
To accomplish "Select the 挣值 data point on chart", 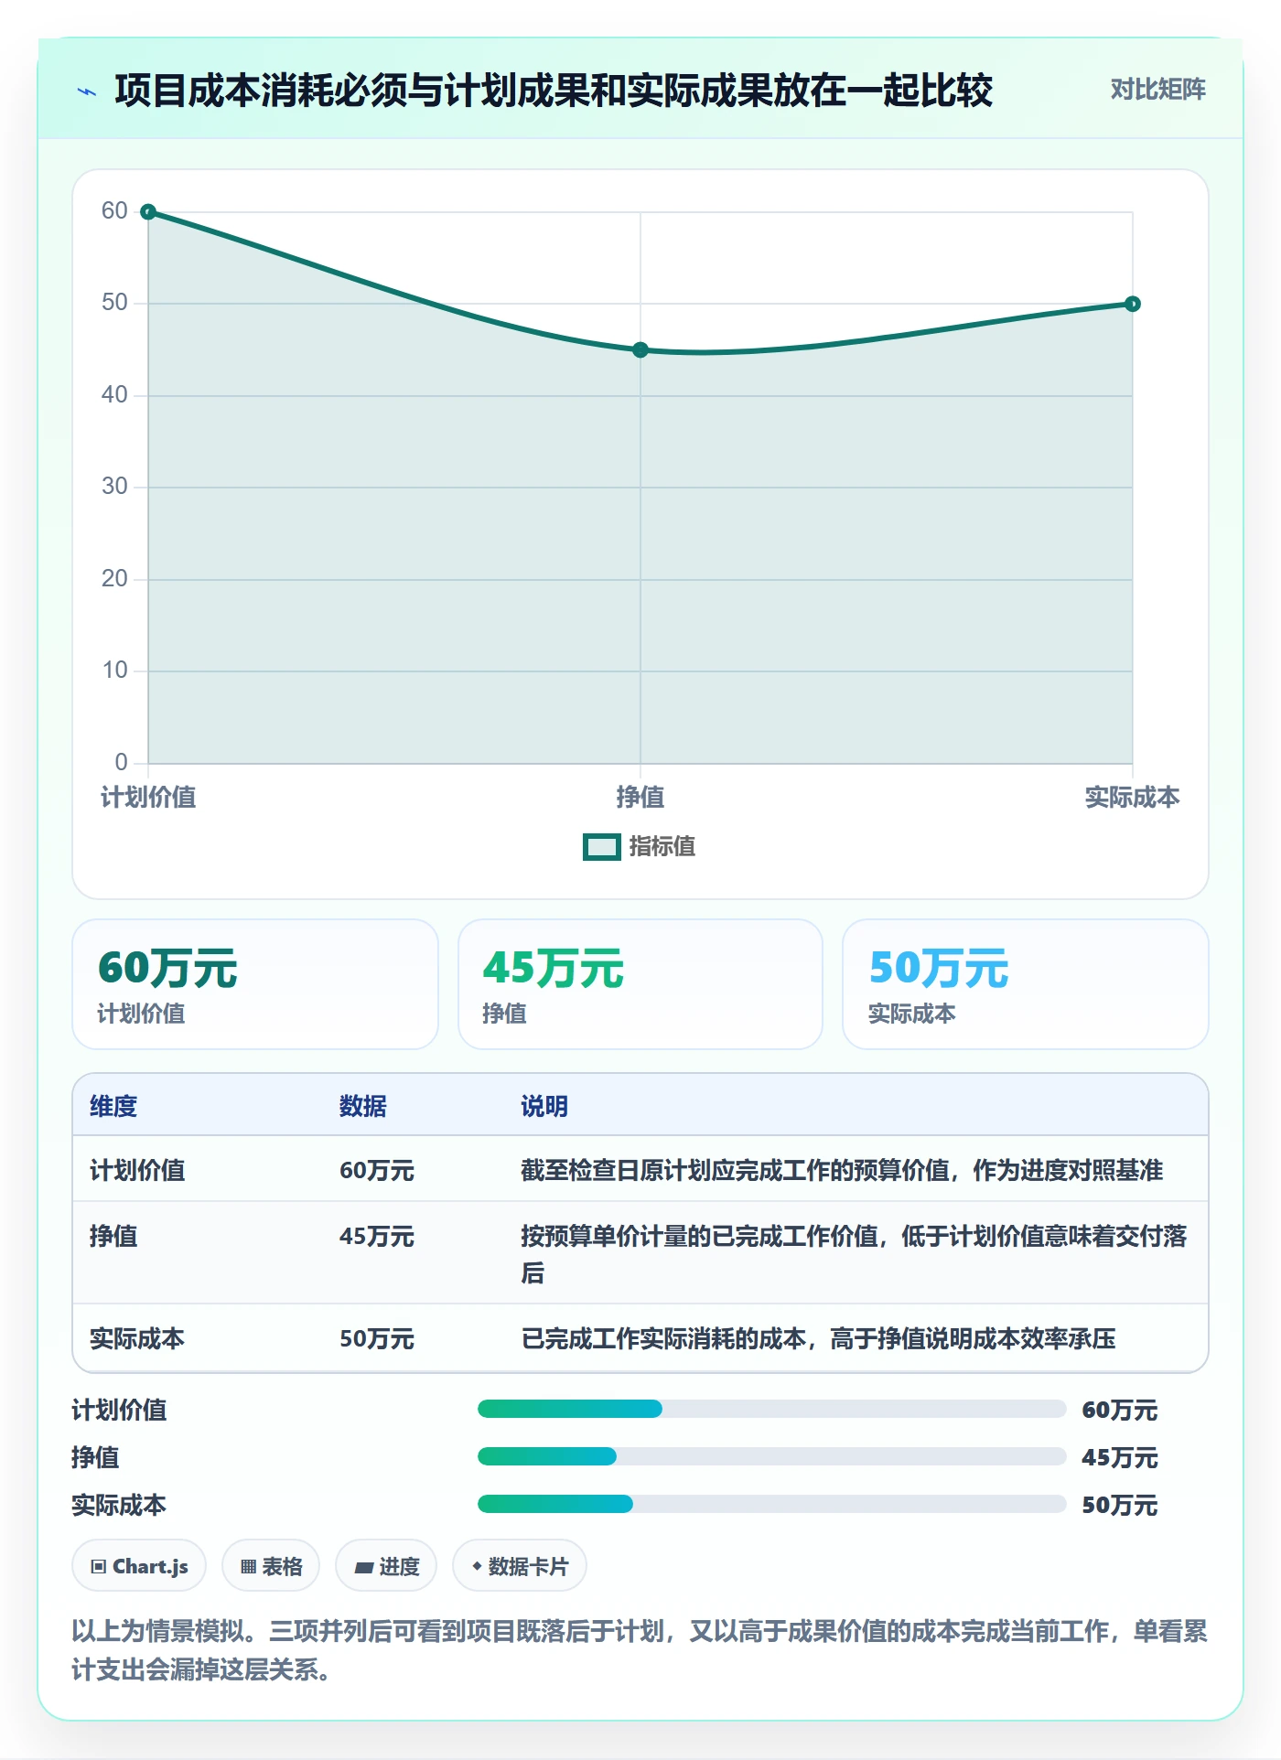I will pos(640,350).
